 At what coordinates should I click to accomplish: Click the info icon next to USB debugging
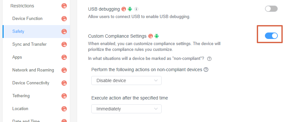point(136,9)
